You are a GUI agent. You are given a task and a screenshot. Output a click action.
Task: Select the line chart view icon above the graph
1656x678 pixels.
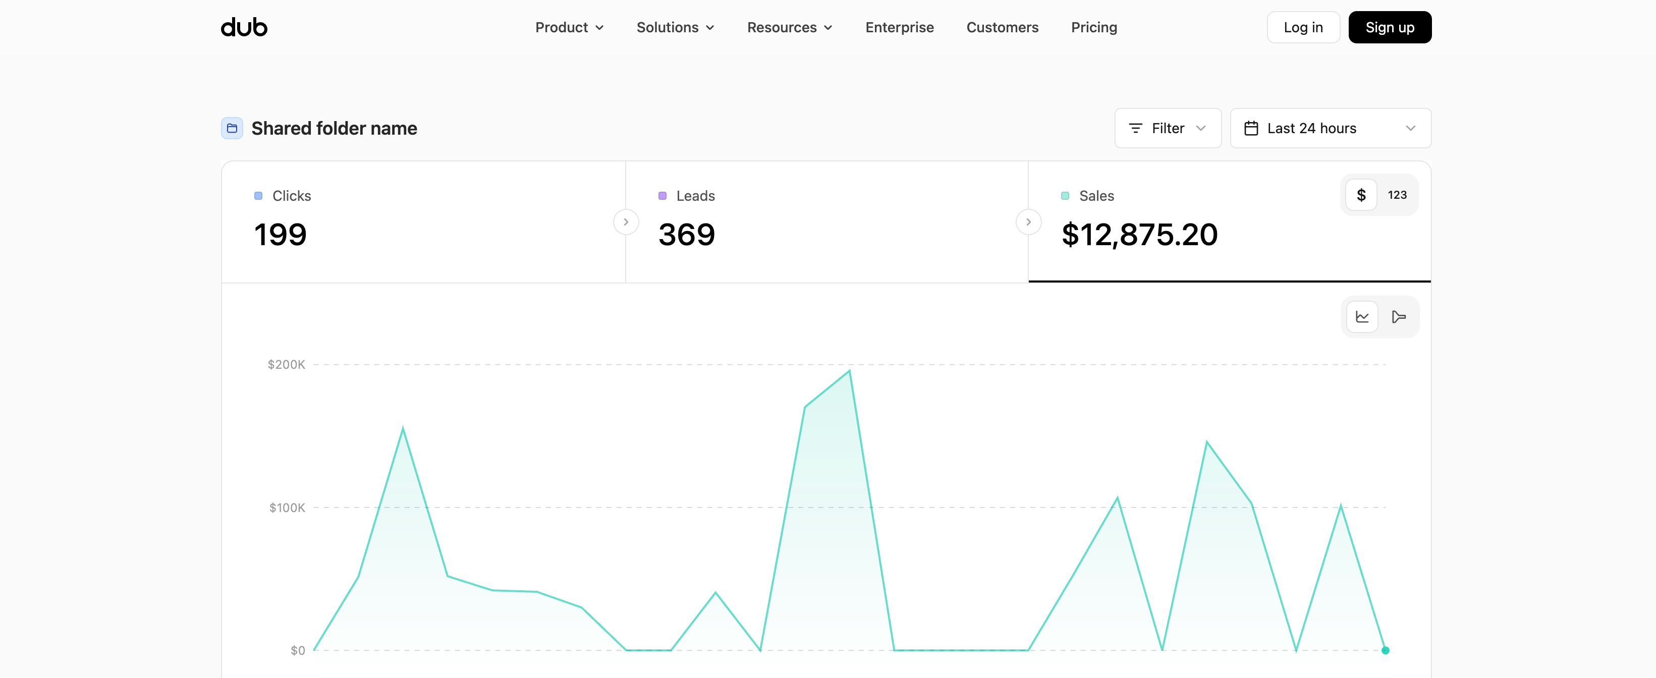1361,316
